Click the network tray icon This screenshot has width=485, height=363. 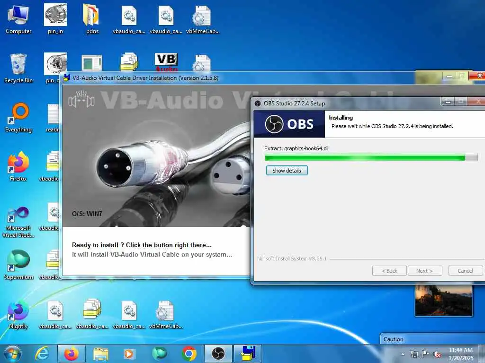pyautogui.click(x=414, y=354)
